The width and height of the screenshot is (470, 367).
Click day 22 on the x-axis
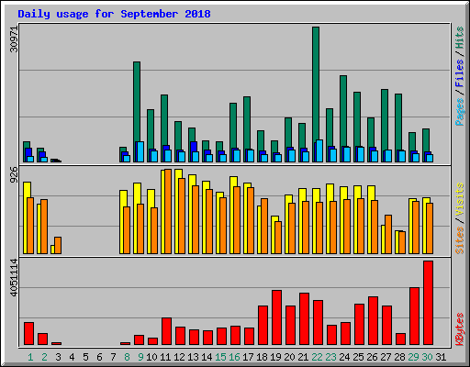pos(317,357)
